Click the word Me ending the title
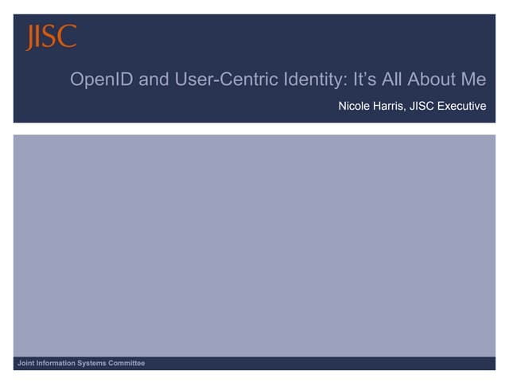509x382 pixels. 472,80
